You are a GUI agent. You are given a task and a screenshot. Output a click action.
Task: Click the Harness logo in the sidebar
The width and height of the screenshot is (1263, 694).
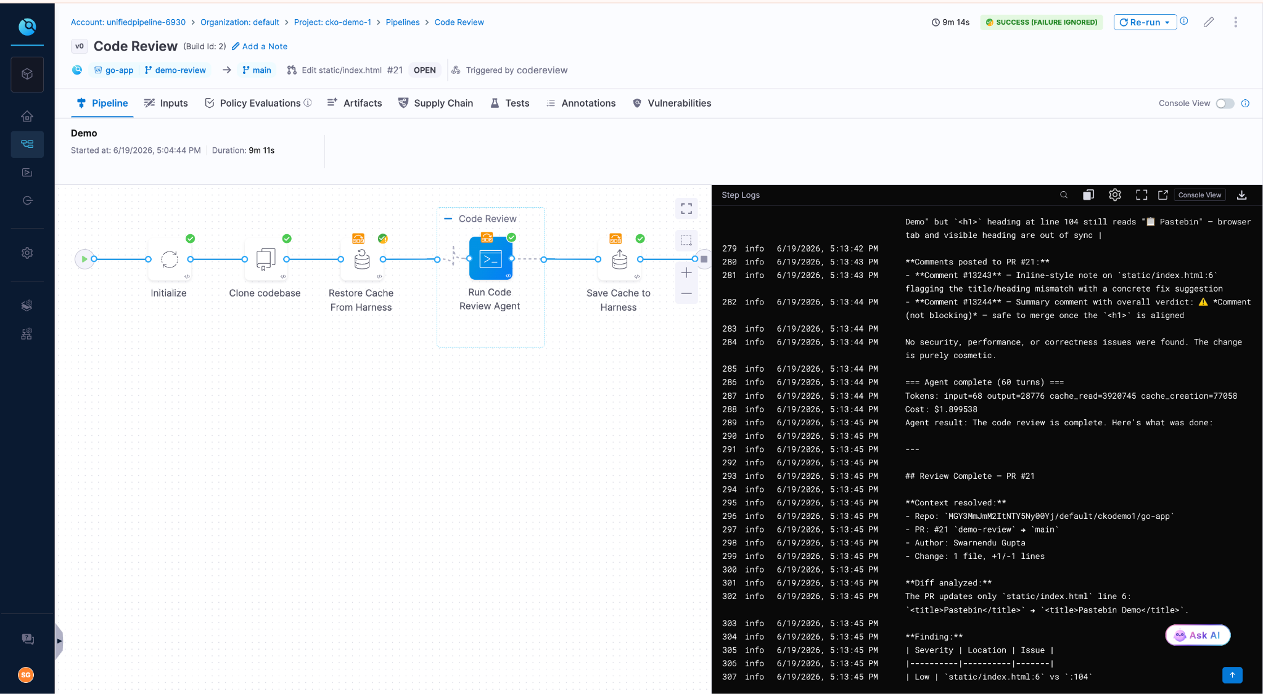[x=27, y=26]
